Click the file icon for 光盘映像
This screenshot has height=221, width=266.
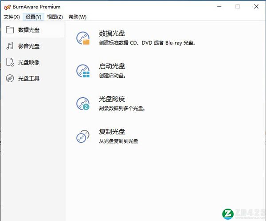10,62
